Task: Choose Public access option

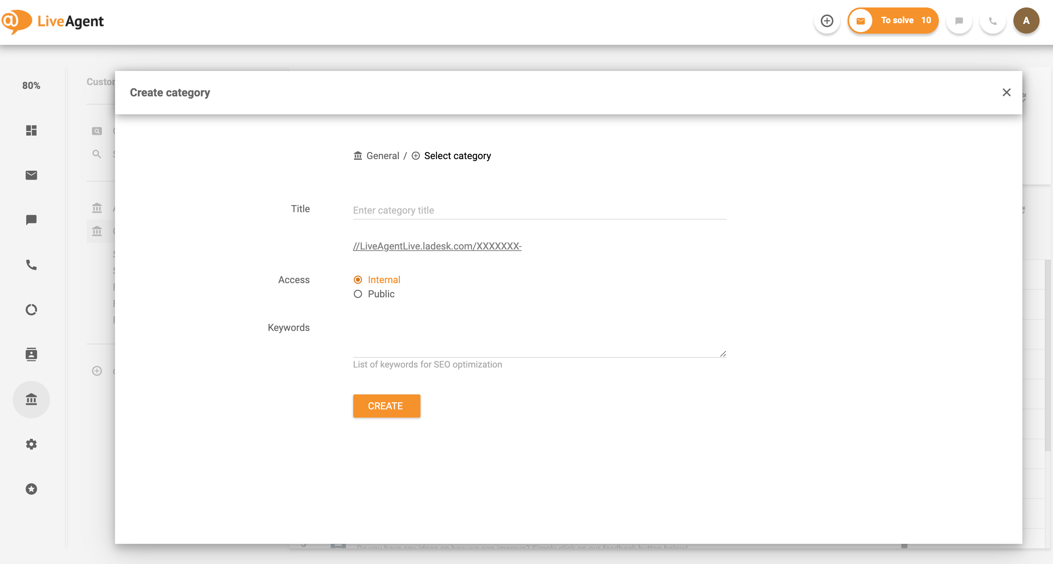Action: coord(358,294)
